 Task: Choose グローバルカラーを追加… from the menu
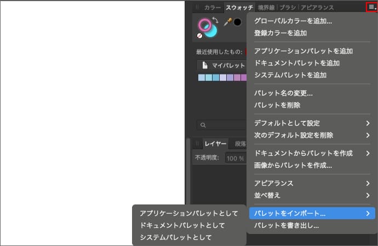pos(293,21)
